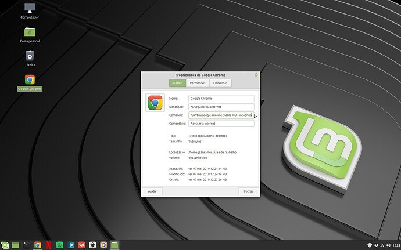401x250 pixels.
Task: Open the round colorful app icon in the taskbar
Action: pyautogui.click(x=103, y=245)
